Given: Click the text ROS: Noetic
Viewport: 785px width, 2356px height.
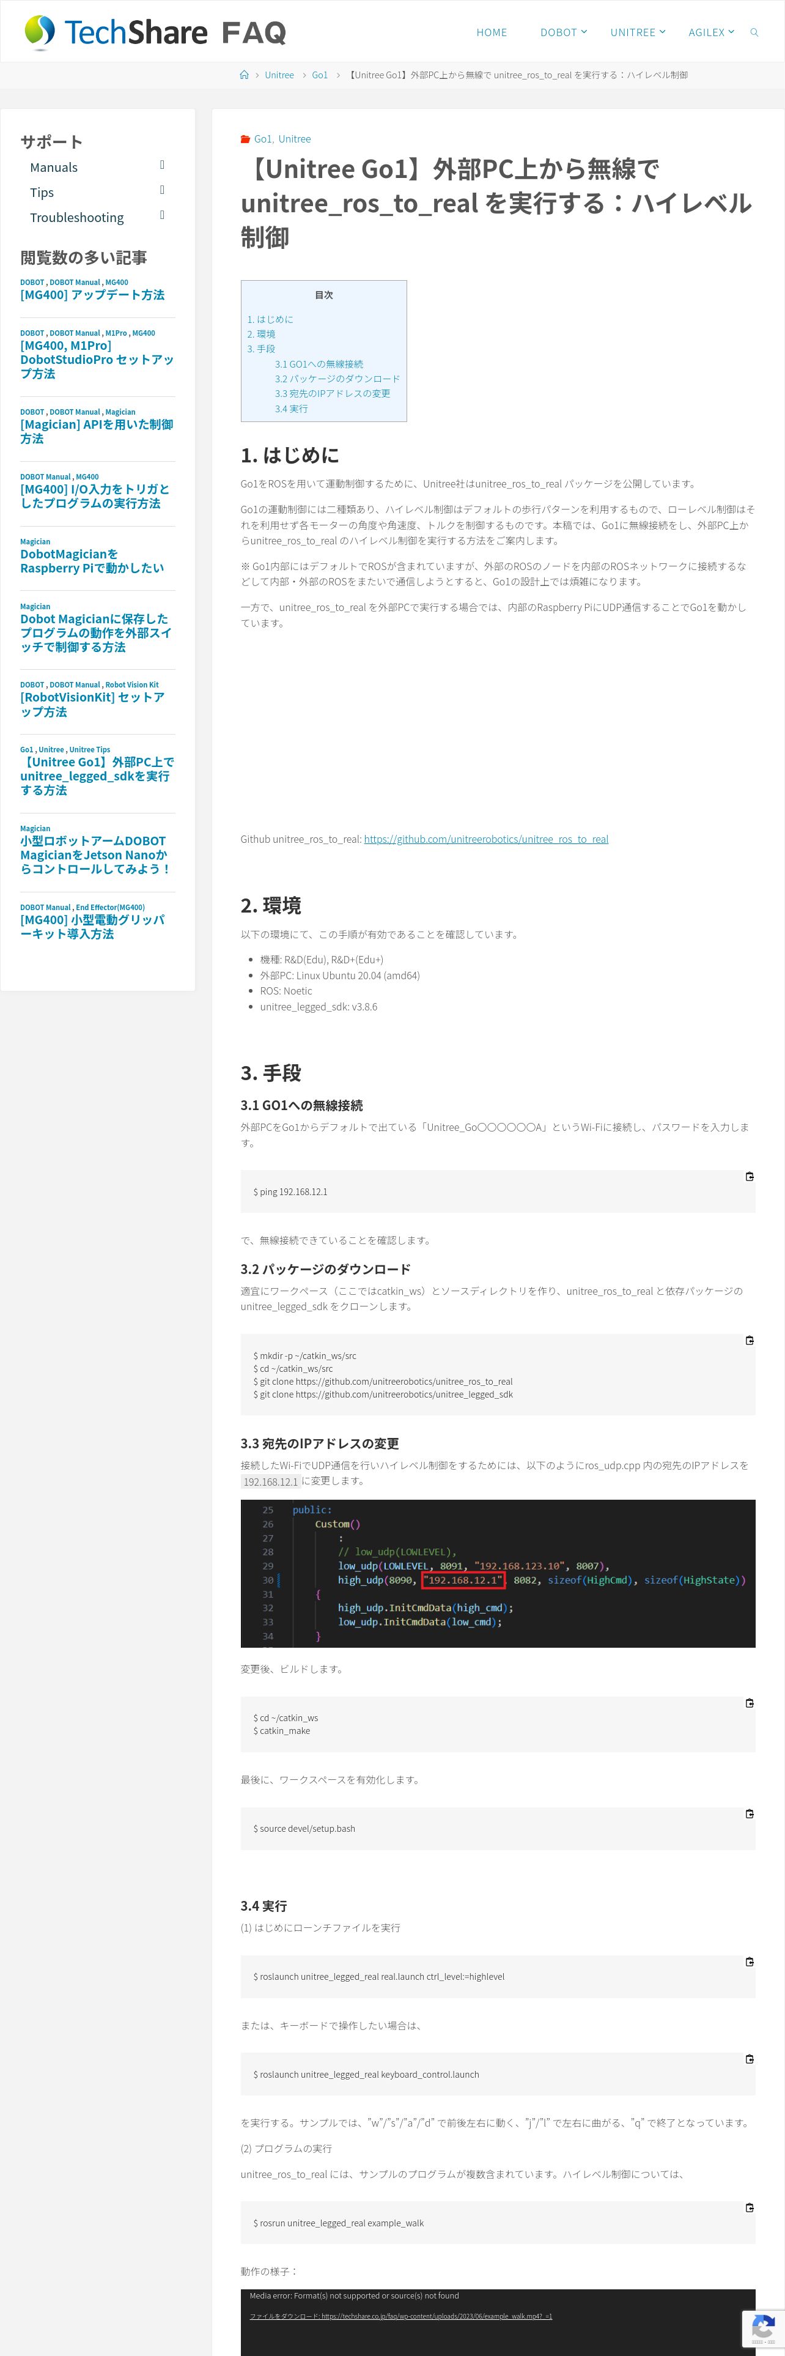Looking at the screenshot, I should pos(286,990).
